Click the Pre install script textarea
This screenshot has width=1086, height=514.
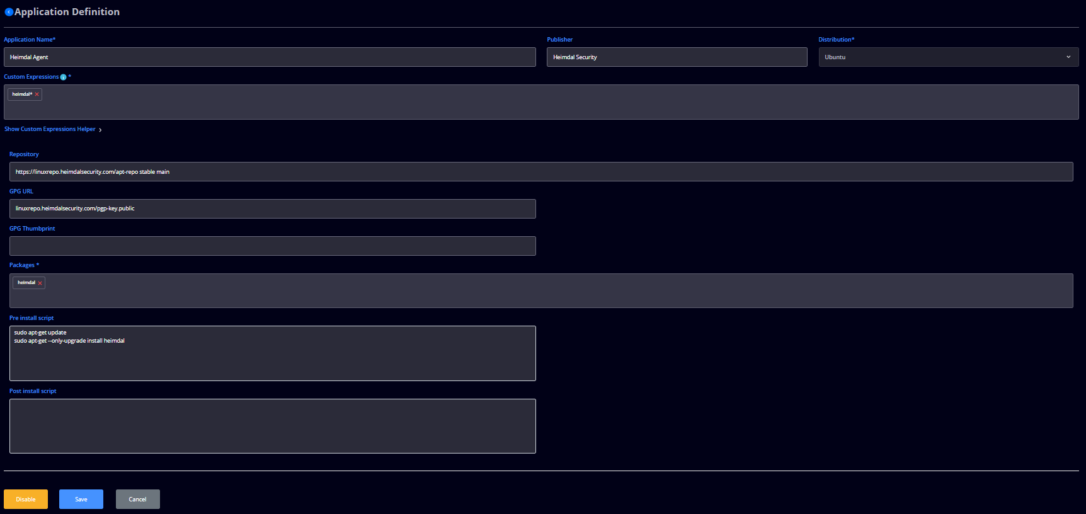tap(272, 353)
